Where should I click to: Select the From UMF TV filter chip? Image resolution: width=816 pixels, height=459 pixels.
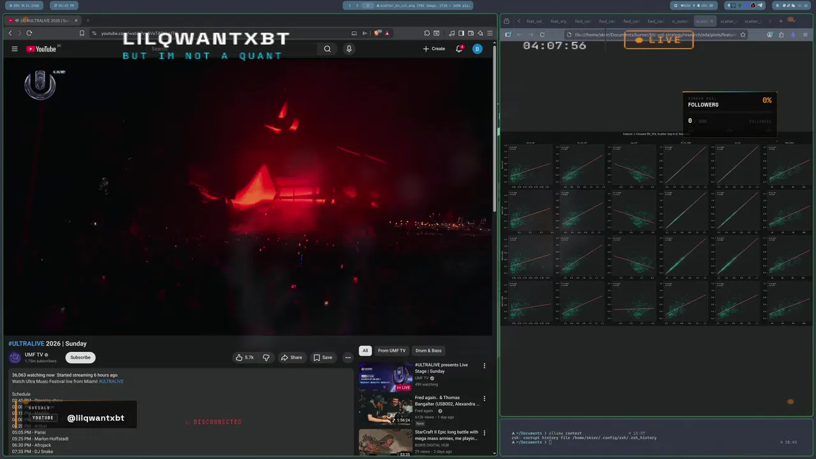click(391, 351)
